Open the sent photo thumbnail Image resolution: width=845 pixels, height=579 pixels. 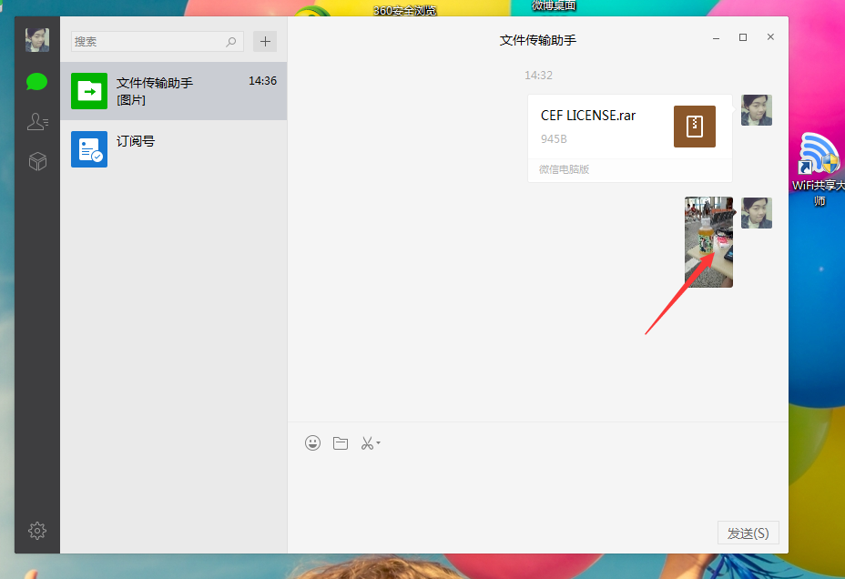(x=708, y=242)
